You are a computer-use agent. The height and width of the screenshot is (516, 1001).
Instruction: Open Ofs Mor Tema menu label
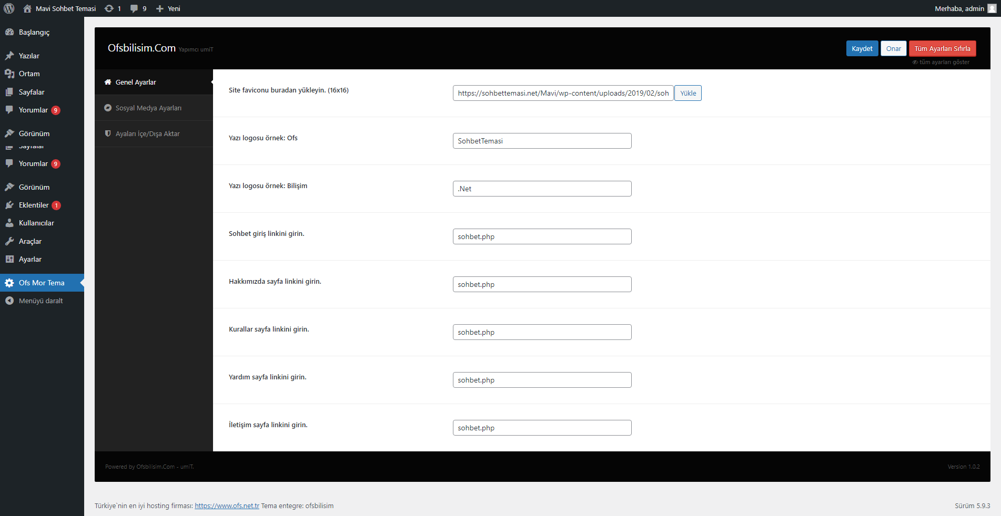[x=42, y=283]
